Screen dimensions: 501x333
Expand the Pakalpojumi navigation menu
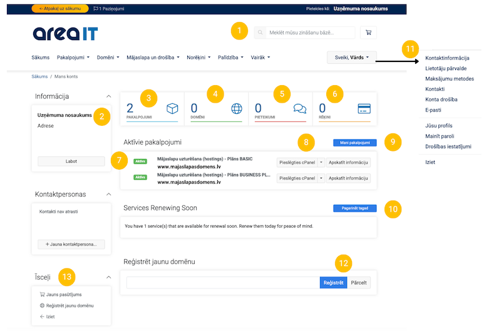click(x=73, y=58)
